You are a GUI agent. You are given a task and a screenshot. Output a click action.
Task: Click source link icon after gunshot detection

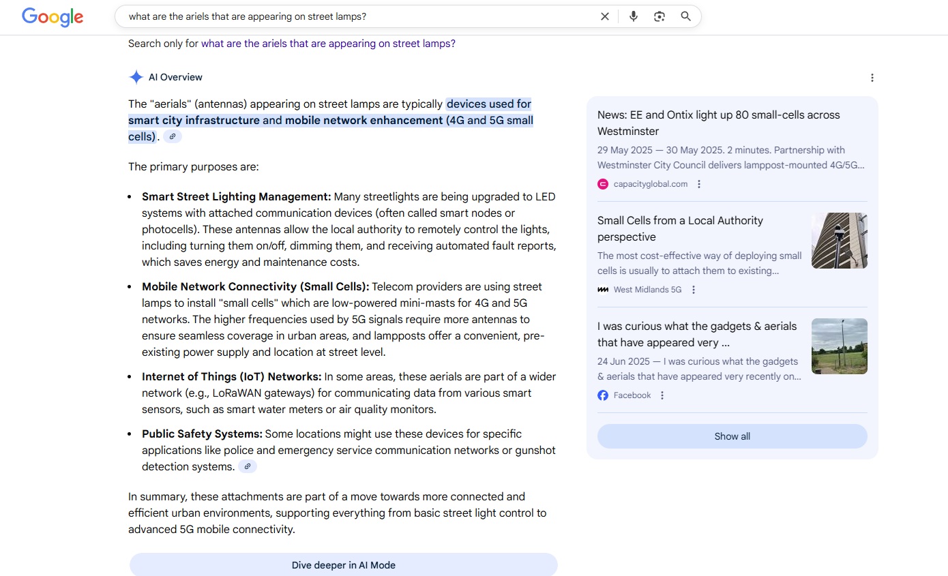coord(248,467)
